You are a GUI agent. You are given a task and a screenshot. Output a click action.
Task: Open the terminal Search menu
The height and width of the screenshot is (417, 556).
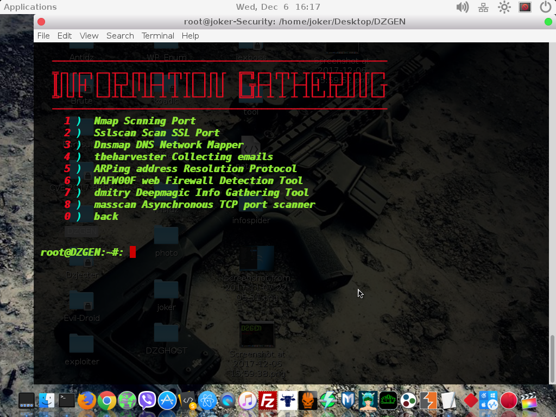pyautogui.click(x=120, y=36)
